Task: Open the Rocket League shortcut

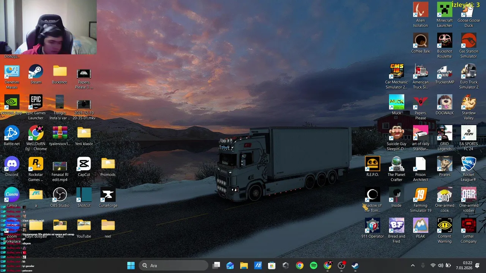Action: click(469, 169)
